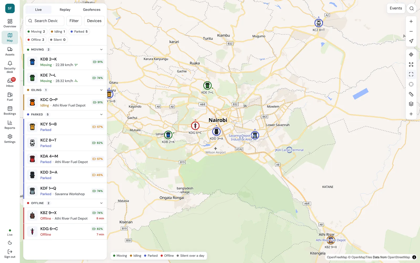The image size is (420, 263).
Task: Open the Events panel button
Action: coord(396,8)
